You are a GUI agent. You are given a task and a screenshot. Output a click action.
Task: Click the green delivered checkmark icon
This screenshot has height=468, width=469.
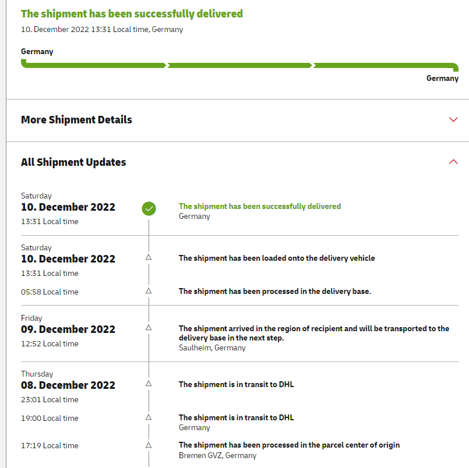click(149, 208)
